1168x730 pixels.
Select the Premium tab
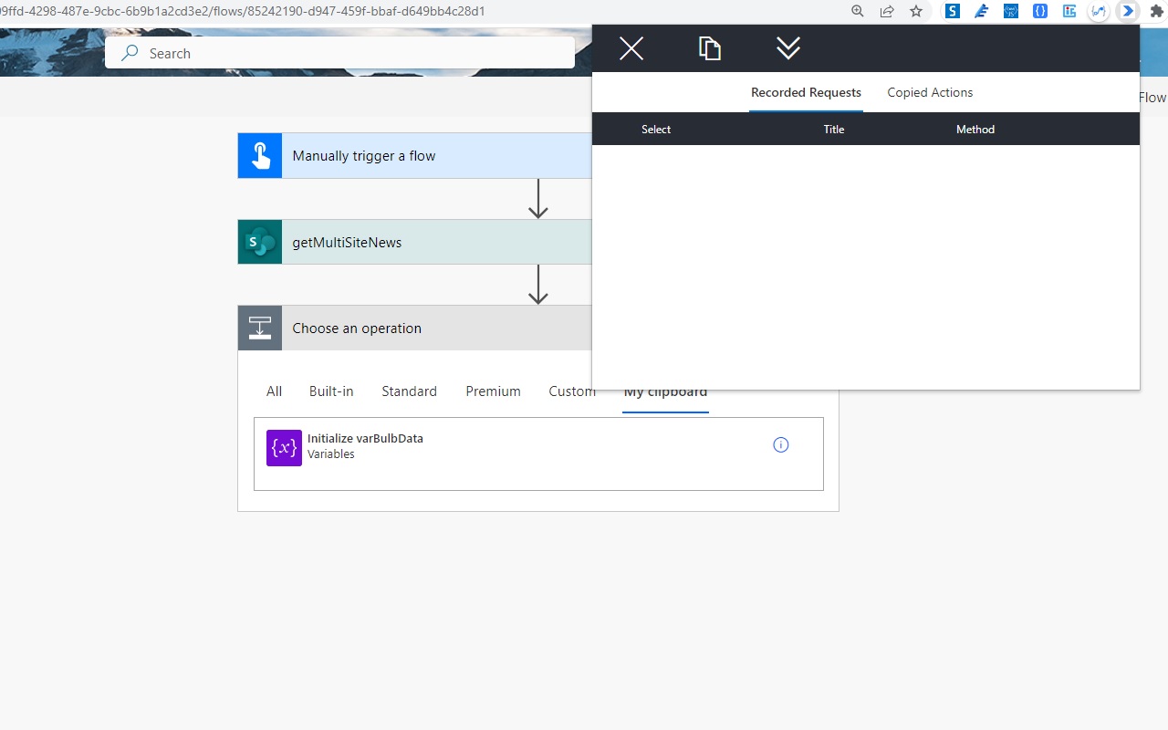[x=493, y=391]
